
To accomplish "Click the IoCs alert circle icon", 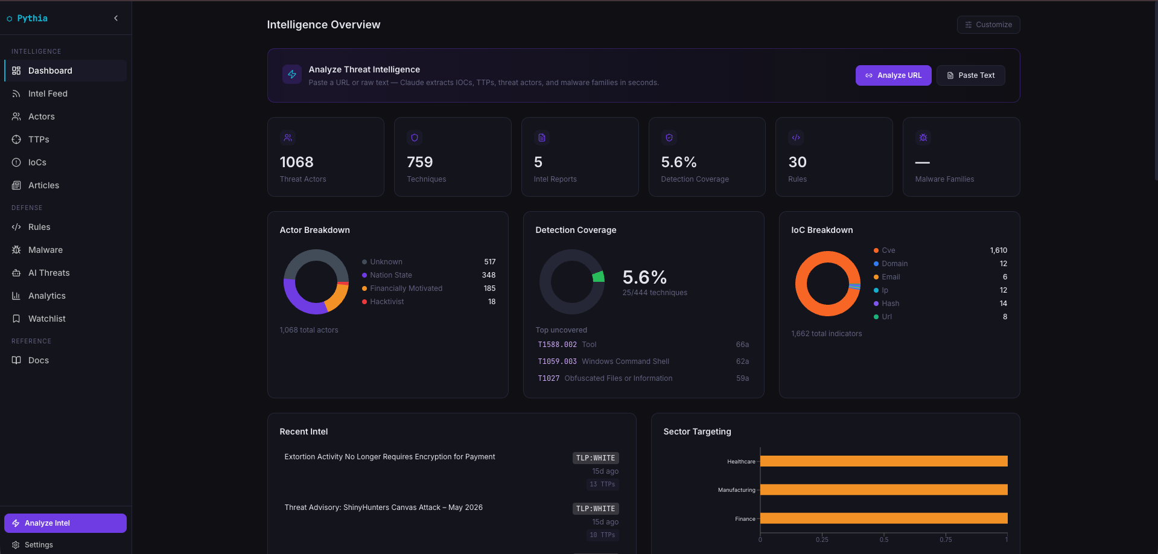I will pyautogui.click(x=16, y=162).
